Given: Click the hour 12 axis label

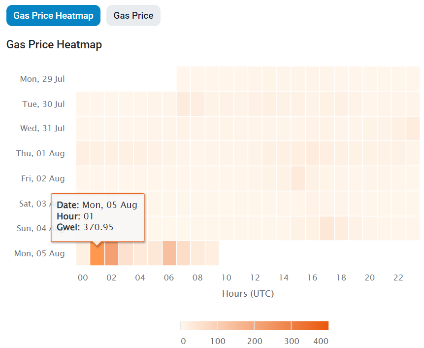Looking at the screenshot, I should click(255, 278).
